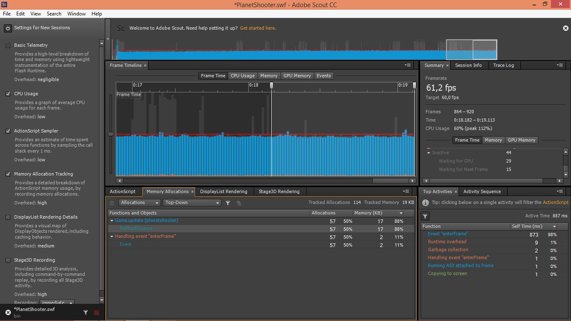The height and width of the screenshot is (321, 571).
Task: Switch to the DisplayList Rendering tab
Action: click(x=224, y=191)
